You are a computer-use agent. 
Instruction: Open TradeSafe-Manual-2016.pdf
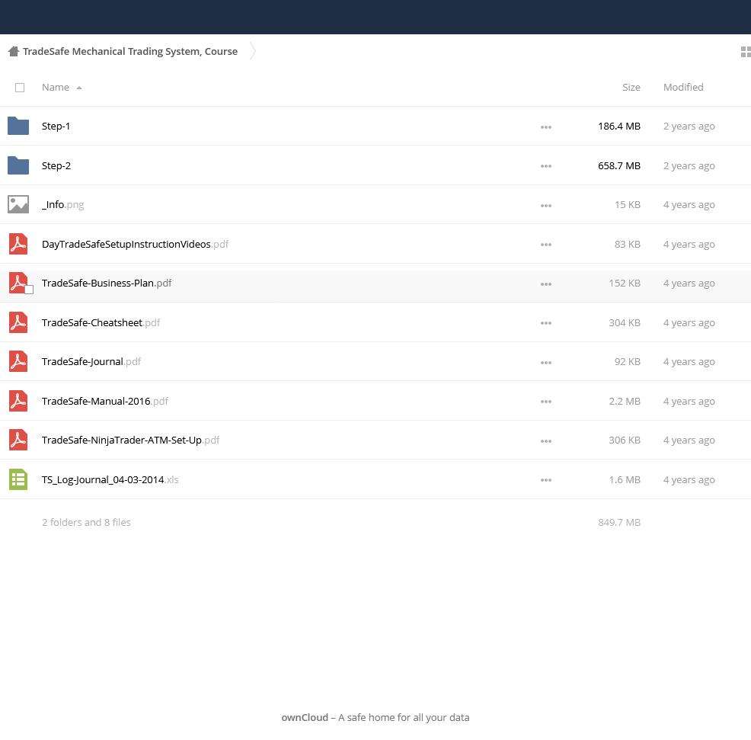(105, 401)
